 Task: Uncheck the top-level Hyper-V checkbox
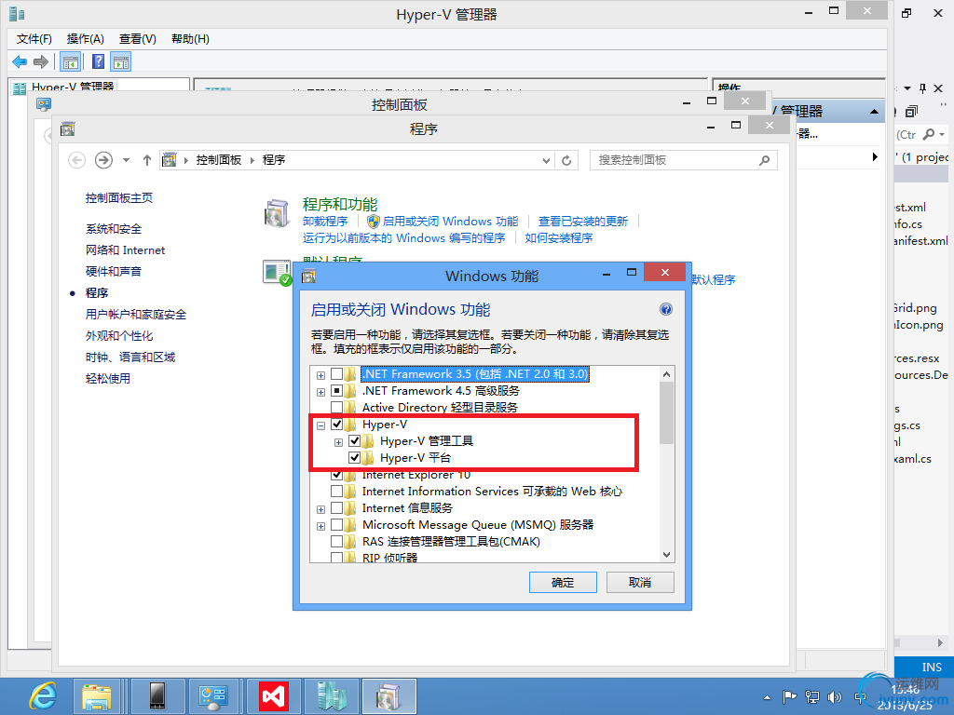point(336,424)
